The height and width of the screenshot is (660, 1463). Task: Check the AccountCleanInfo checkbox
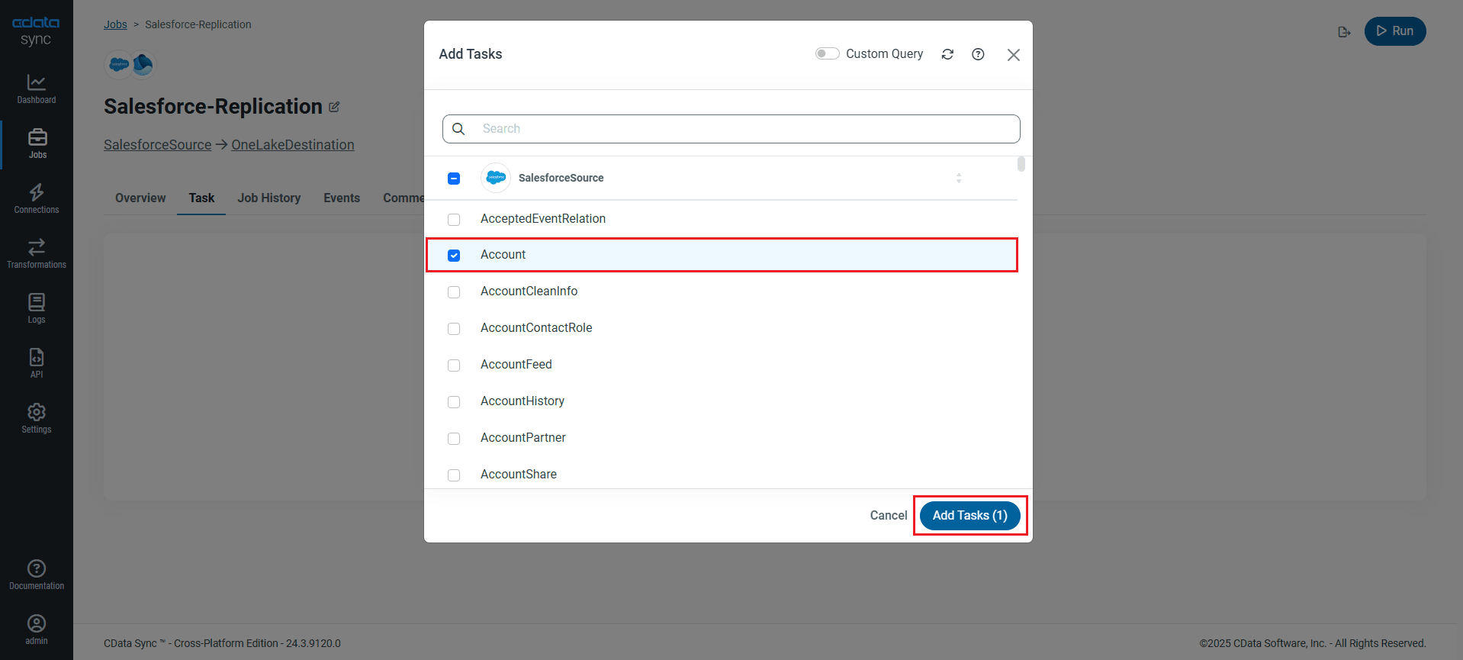click(454, 292)
